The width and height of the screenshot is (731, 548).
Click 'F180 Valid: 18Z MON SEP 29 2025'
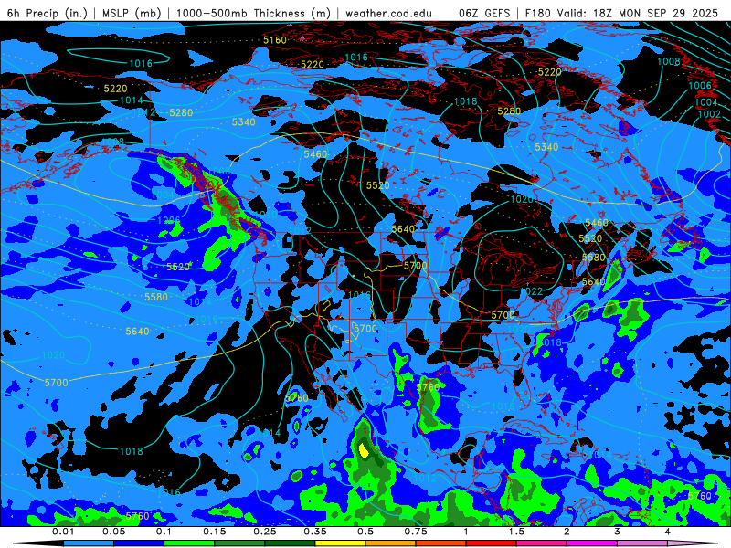[x=621, y=13]
